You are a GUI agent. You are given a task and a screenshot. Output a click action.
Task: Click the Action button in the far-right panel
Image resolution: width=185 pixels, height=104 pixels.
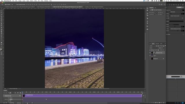click(x=179, y=8)
